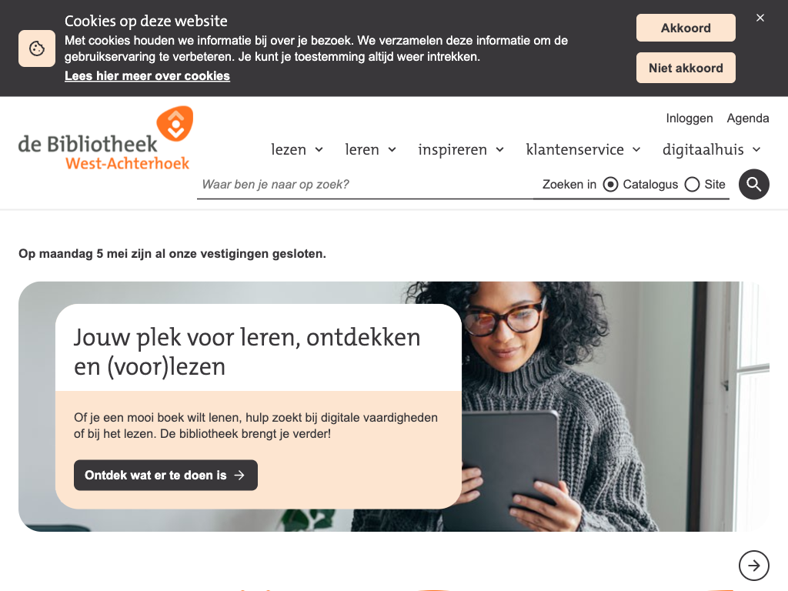Go to next slide with circled arrow

pyautogui.click(x=753, y=566)
